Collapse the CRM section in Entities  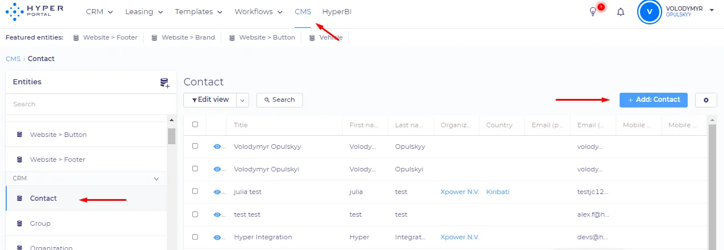[x=157, y=179]
